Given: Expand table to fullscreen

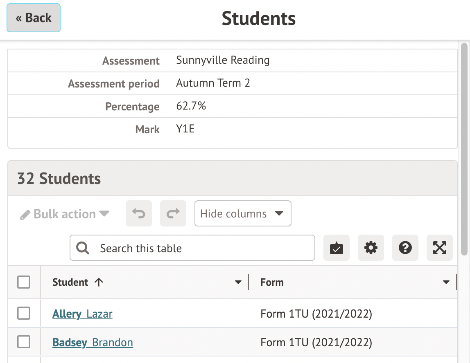Looking at the screenshot, I should (440, 248).
